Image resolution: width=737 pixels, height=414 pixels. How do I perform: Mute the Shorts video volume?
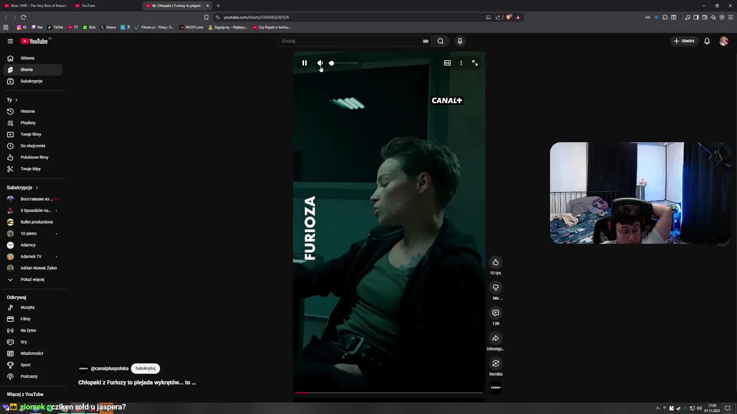click(x=320, y=63)
